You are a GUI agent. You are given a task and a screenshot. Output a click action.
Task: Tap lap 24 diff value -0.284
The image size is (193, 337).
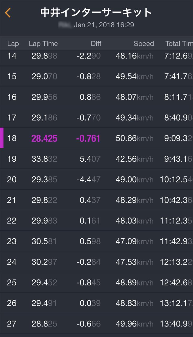point(88,262)
